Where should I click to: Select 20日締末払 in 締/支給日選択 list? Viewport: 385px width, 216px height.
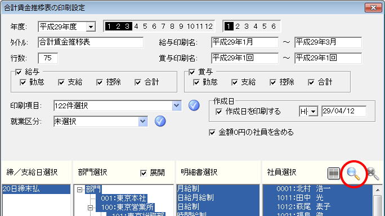click(x=37, y=189)
